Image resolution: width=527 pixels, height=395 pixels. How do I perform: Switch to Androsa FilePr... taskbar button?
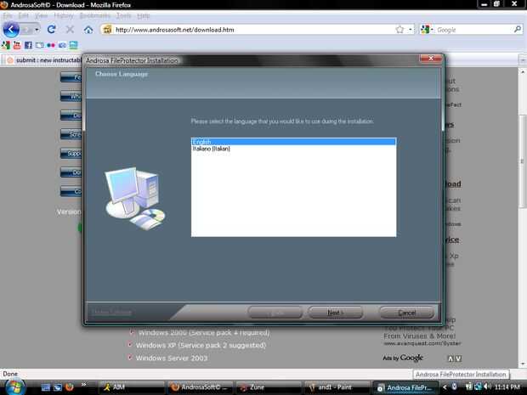[x=405, y=387]
